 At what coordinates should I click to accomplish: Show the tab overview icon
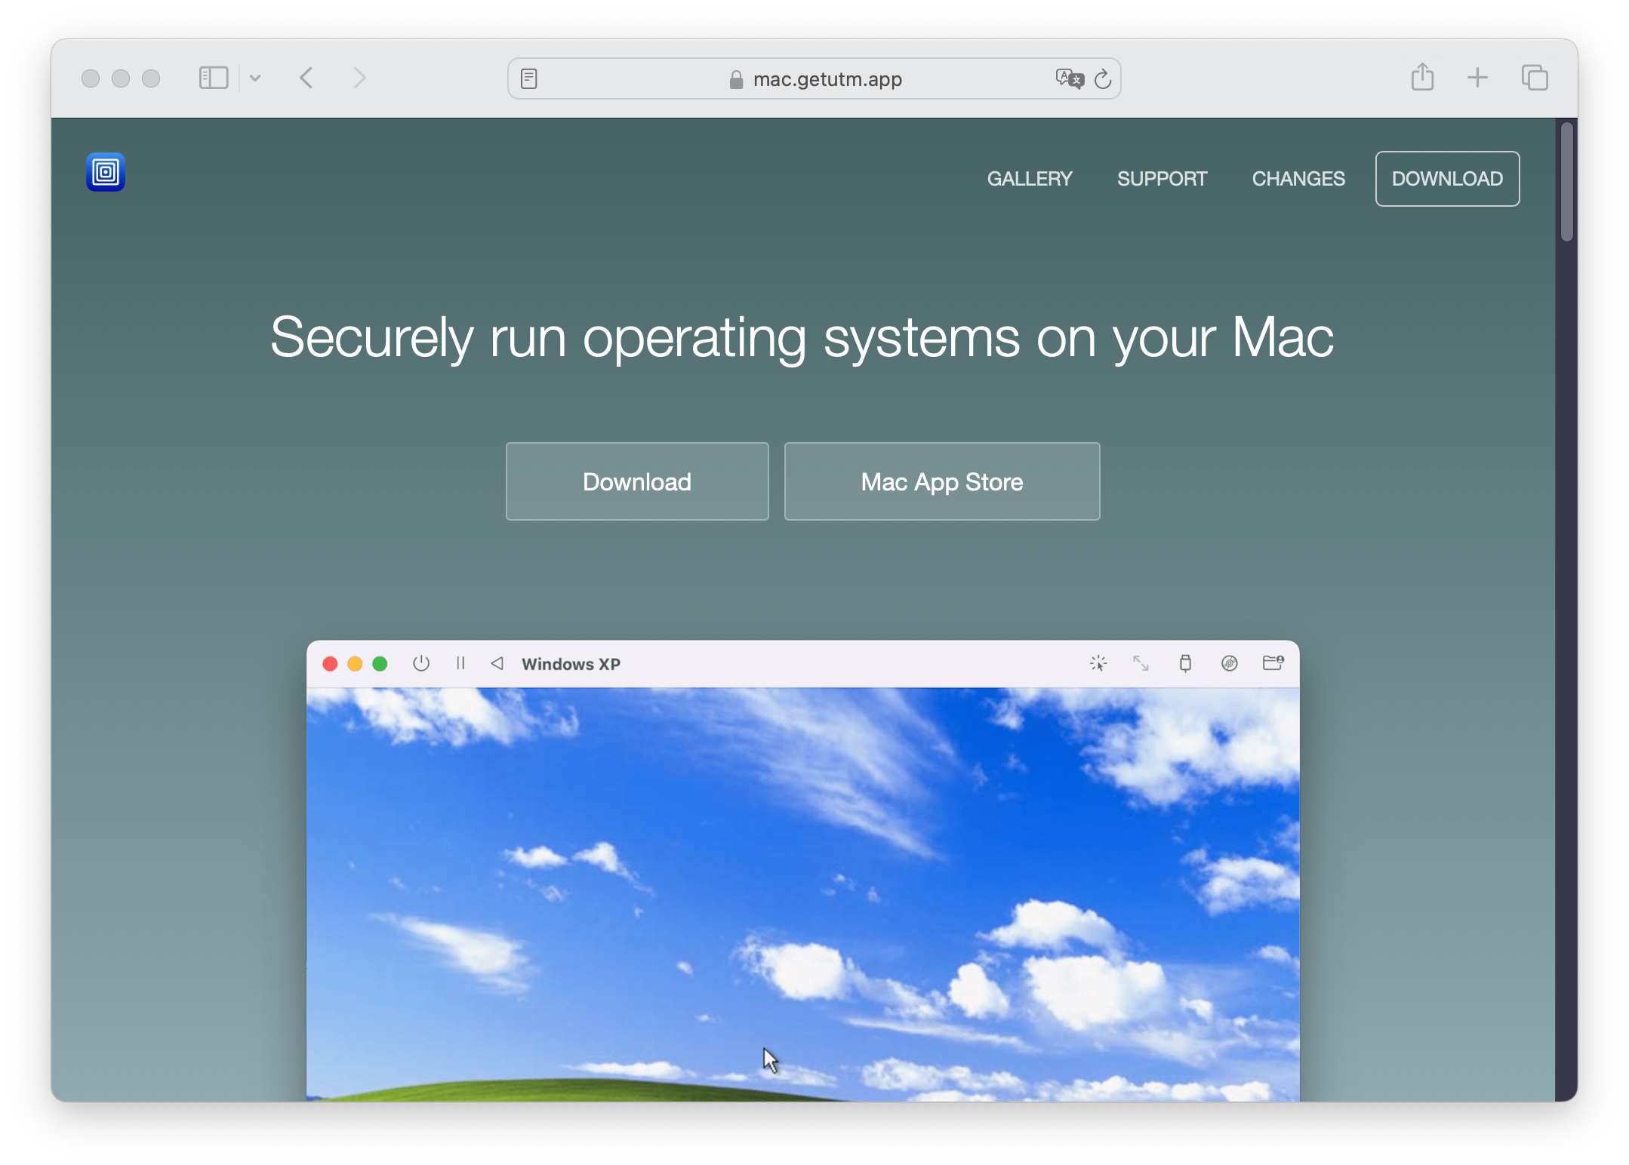[1535, 78]
